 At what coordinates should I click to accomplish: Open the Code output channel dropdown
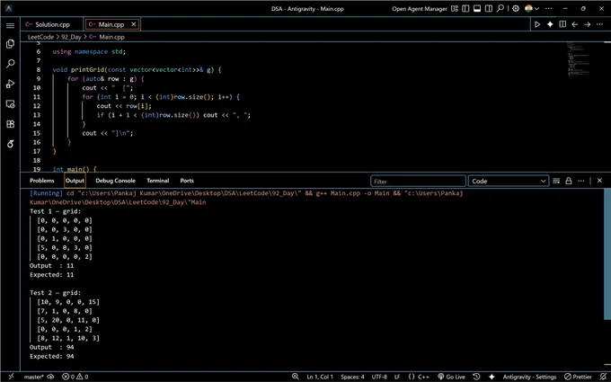pos(509,182)
